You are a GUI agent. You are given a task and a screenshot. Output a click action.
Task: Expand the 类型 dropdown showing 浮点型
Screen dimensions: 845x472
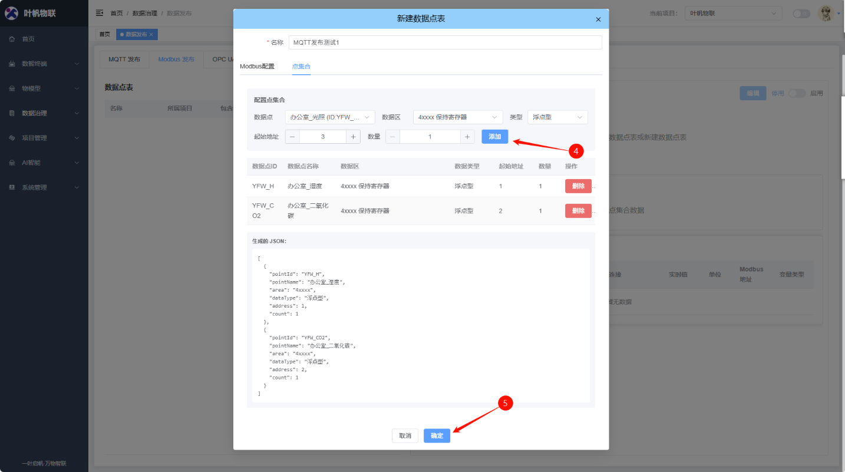click(557, 117)
